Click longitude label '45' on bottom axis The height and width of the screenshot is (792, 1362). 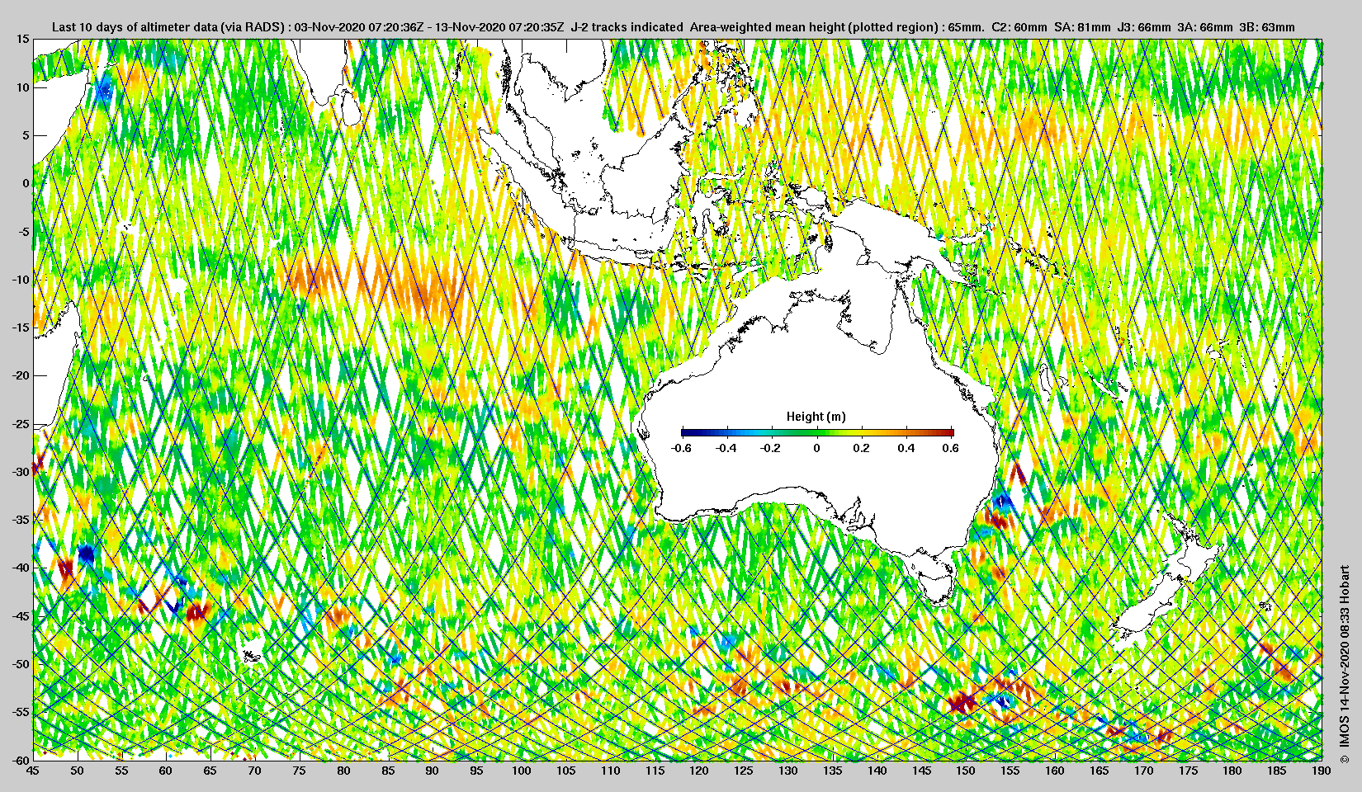pos(32,771)
